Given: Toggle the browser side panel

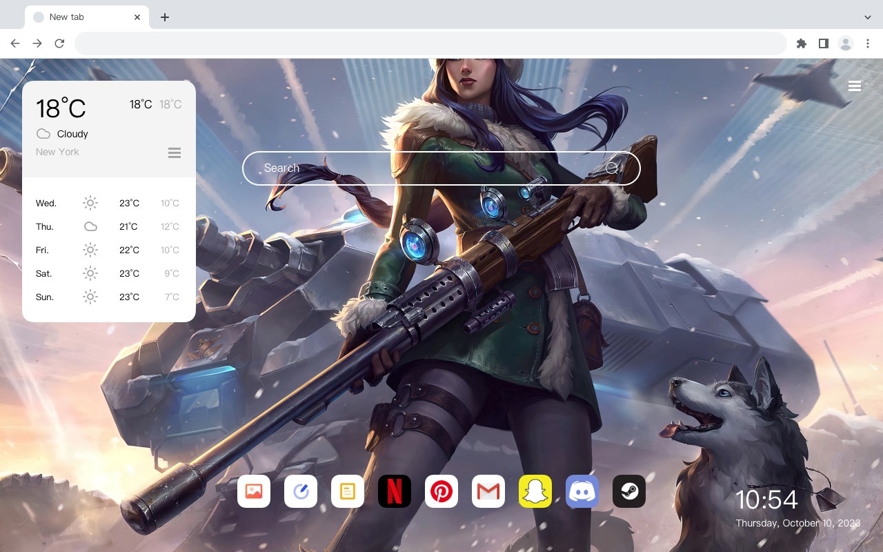Looking at the screenshot, I should [823, 43].
